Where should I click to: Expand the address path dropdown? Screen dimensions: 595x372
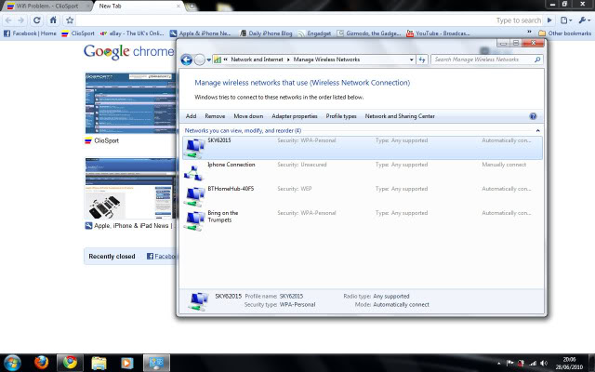(x=411, y=60)
